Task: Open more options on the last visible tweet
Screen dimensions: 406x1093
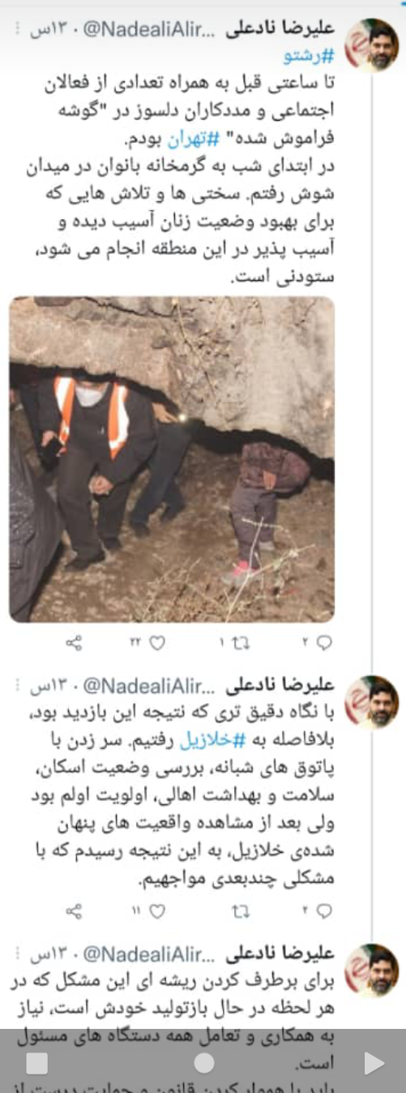Action: pyautogui.click(x=18, y=953)
